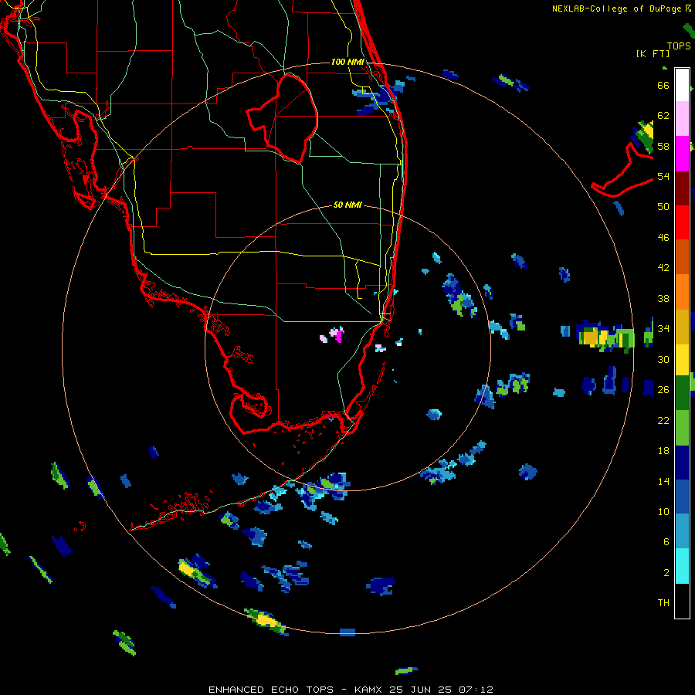Click the 66 value on the legend scale
The height and width of the screenshot is (695, 695).
click(663, 85)
